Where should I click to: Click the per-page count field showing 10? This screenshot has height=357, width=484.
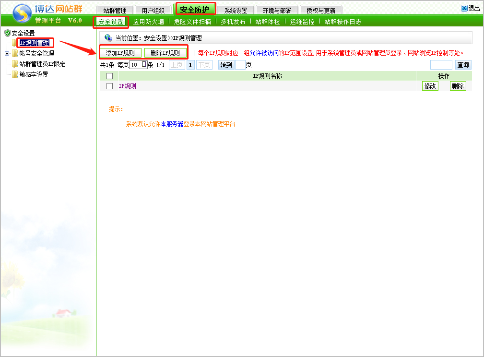point(138,65)
